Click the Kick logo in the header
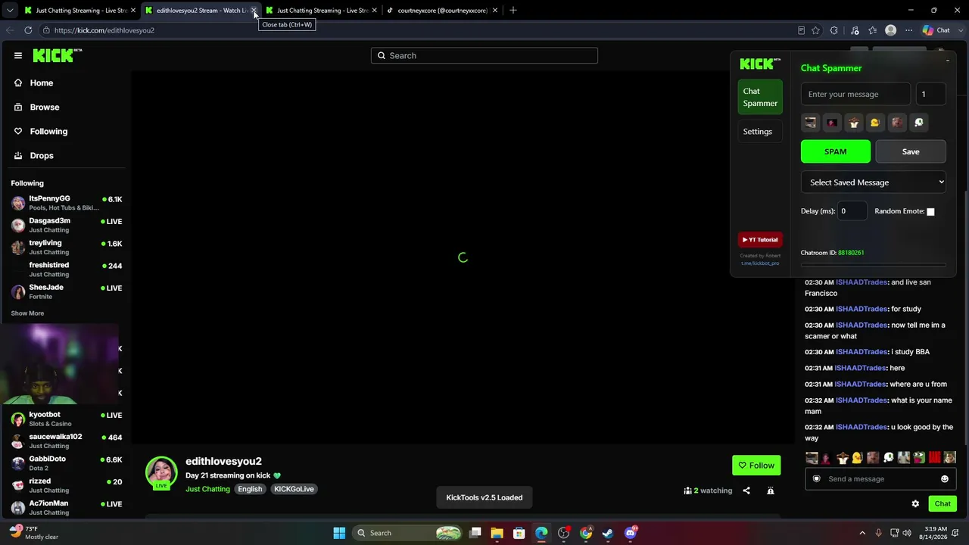969x545 pixels. 57,55
